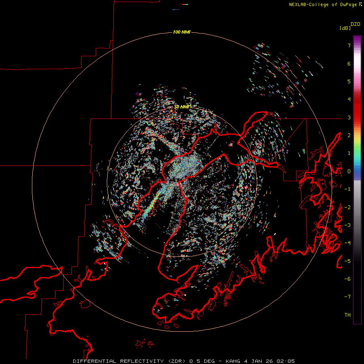This screenshot has width=364, height=364.
Task: Select the positive 5 scale label
Action: point(349,81)
